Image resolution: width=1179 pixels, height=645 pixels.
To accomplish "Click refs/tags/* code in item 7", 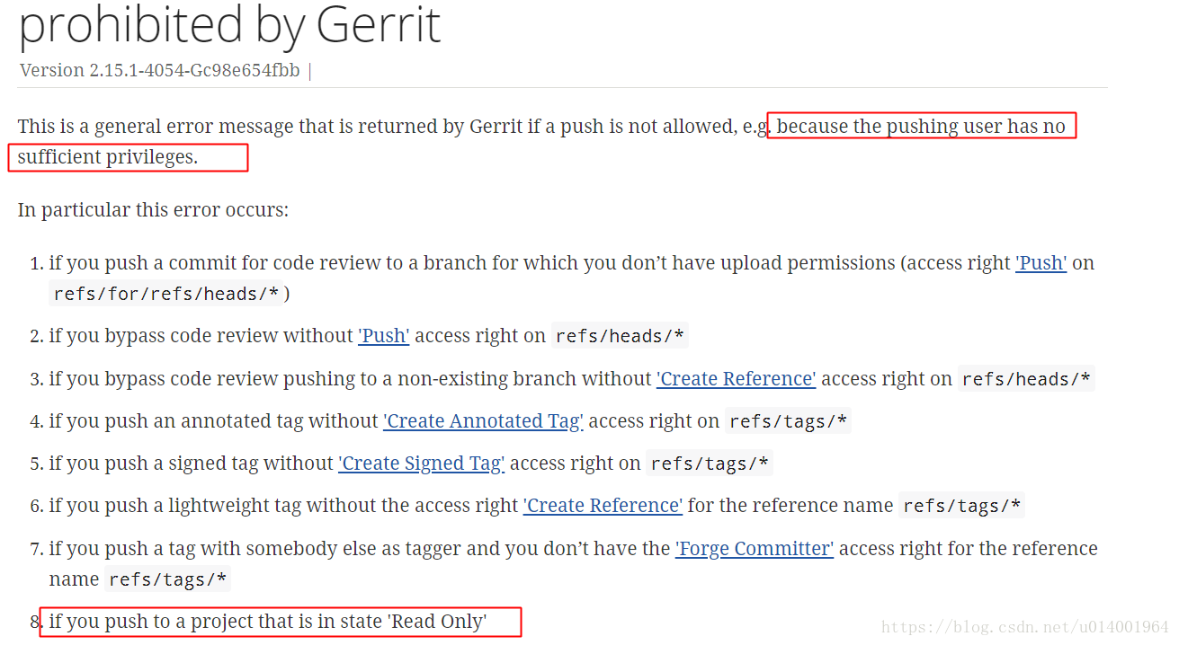I will (167, 580).
